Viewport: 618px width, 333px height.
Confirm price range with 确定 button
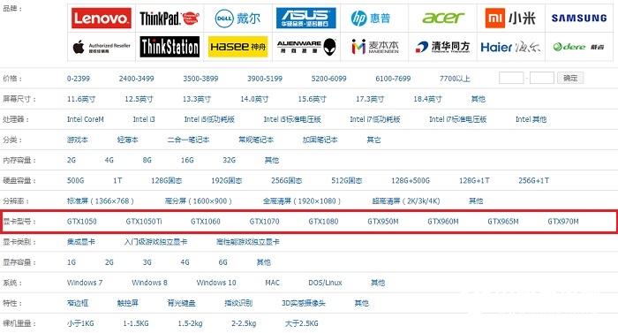point(570,78)
